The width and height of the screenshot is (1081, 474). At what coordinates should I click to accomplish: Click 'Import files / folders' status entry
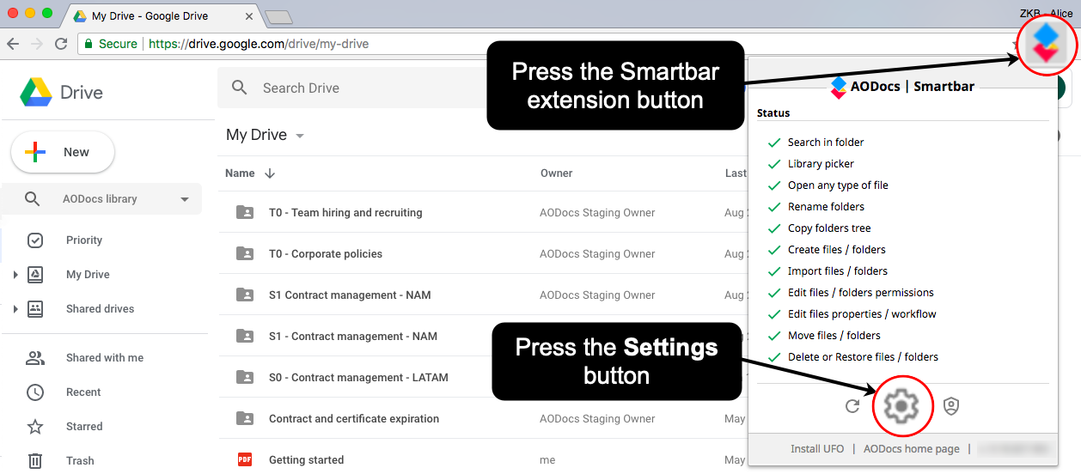coord(838,271)
